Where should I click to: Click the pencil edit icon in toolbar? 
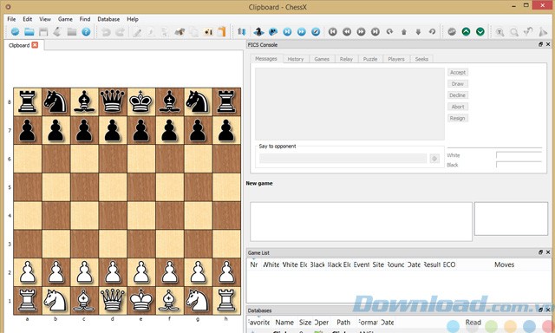click(x=137, y=32)
